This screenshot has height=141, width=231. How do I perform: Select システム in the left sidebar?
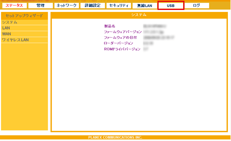[x=25, y=22]
